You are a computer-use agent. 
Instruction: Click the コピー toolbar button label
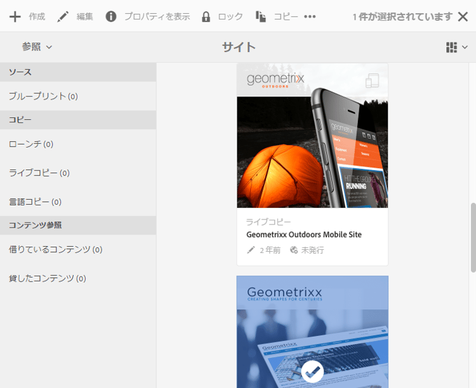[x=286, y=16]
